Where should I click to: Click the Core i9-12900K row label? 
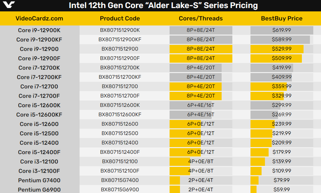[x=39, y=30]
